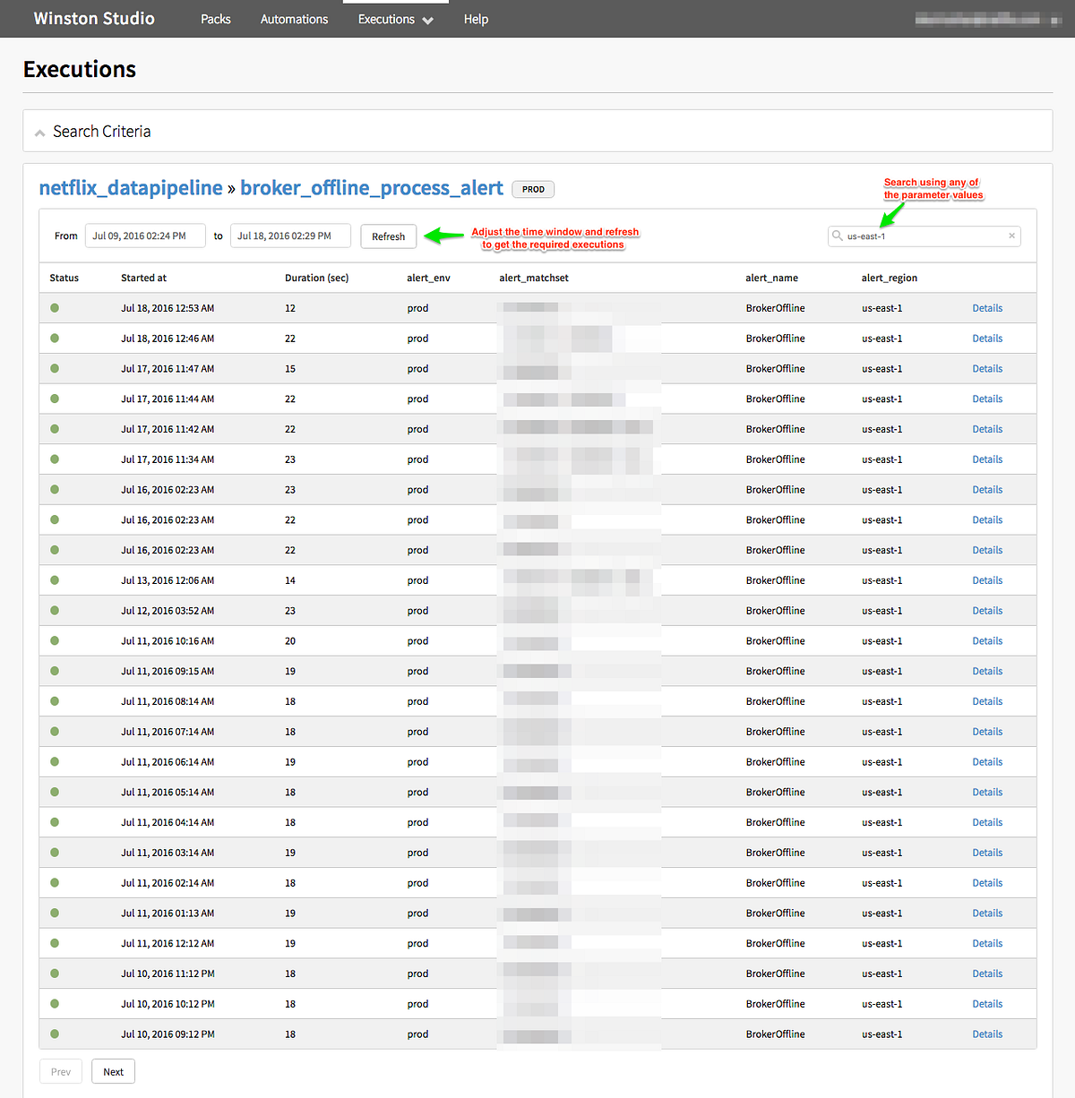Viewport: 1075px width, 1098px height.
Task: Clear the us-east-1 search filter
Action: click(1012, 236)
